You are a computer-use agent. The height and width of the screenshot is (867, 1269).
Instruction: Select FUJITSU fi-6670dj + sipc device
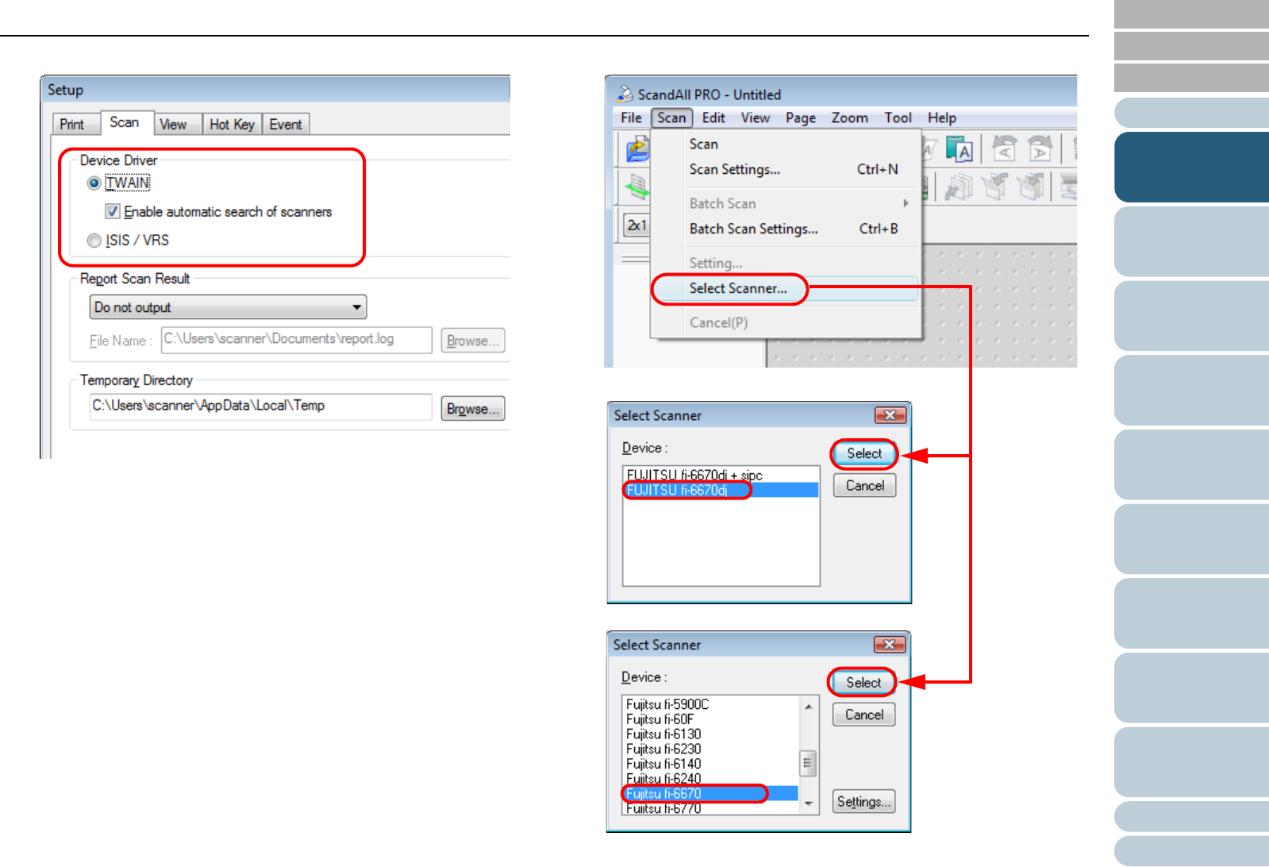pyautogui.click(x=721, y=475)
